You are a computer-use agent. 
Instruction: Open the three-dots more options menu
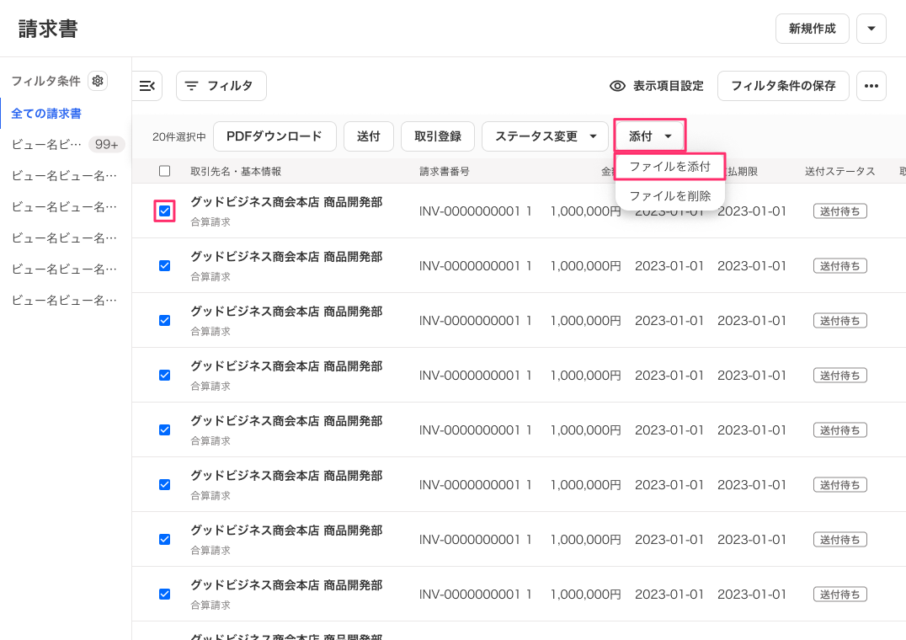click(871, 86)
